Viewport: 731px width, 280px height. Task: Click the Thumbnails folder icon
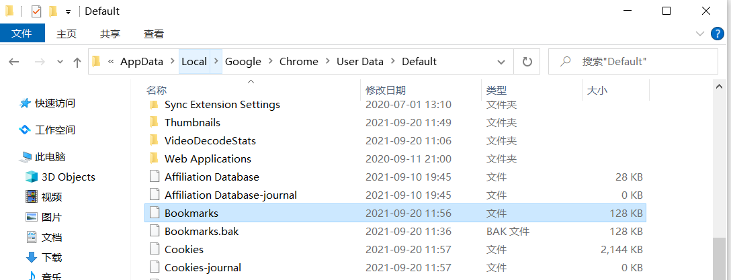click(x=153, y=122)
